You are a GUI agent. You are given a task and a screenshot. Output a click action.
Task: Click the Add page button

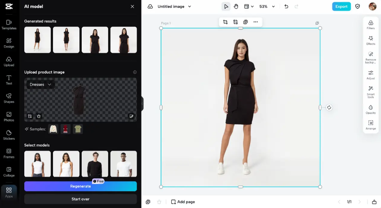coord(183,202)
